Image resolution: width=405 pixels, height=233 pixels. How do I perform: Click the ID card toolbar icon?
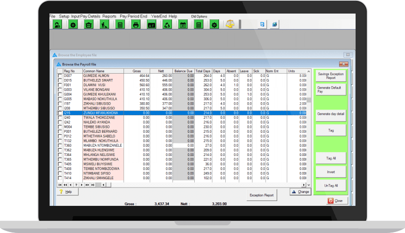[x=152, y=25]
